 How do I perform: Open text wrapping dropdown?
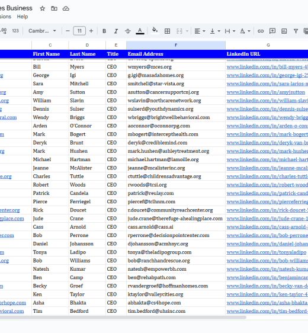coord(230,31)
